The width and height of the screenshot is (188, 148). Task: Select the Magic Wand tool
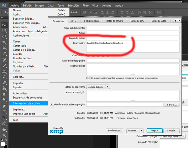(4, 42)
